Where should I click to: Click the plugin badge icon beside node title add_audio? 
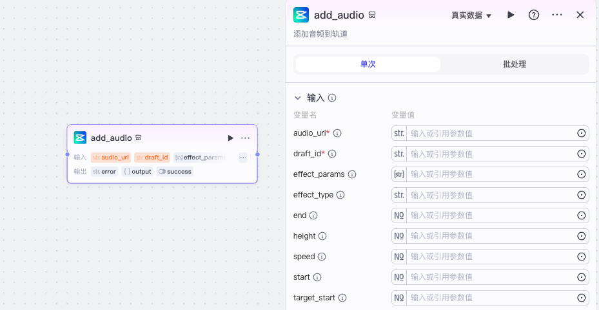click(138, 138)
